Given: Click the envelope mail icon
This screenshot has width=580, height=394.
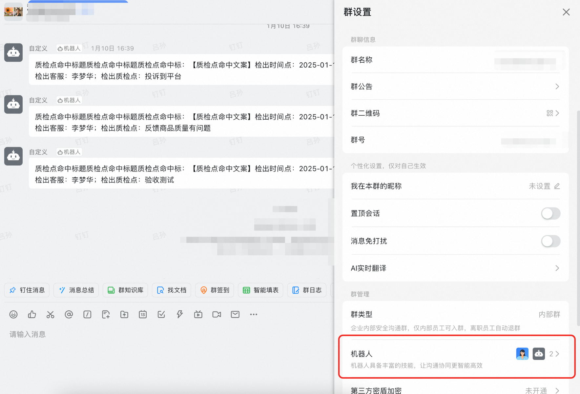Looking at the screenshot, I should click(x=235, y=315).
